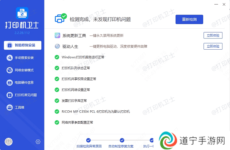Click the wrench icon for 手动搜索安装
Viewport: 230px width, 150px height.
[10, 58]
